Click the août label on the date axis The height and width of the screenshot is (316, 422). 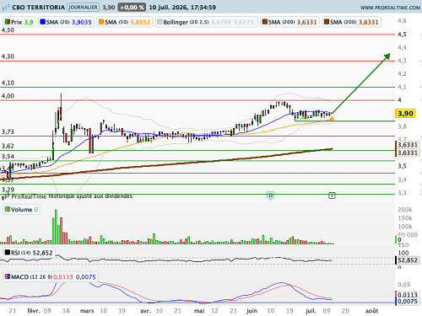coord(371,311)
